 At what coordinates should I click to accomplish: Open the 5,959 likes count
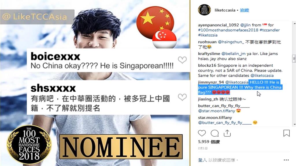point(209,142)
